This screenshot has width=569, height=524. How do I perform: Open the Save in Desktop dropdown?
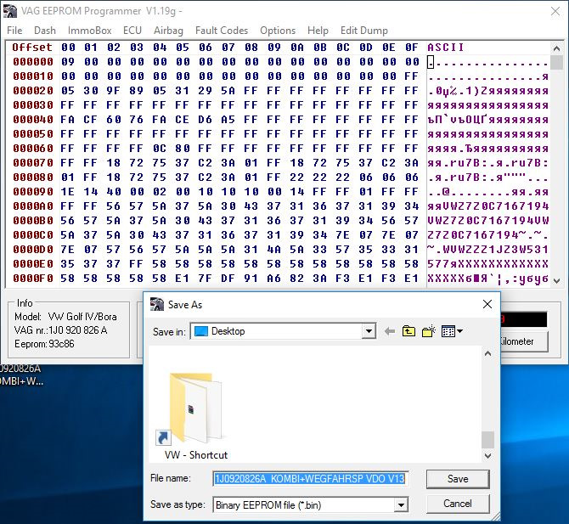pos(369,331)
